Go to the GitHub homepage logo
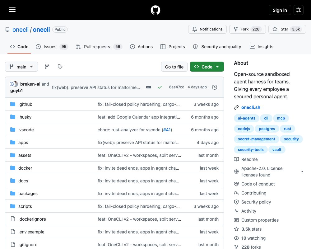Viewport: 311px width, 249px height. click(x=155, y=10)
